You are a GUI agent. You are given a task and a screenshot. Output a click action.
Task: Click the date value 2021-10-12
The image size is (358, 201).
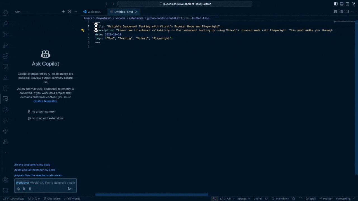tap(113, 34)
